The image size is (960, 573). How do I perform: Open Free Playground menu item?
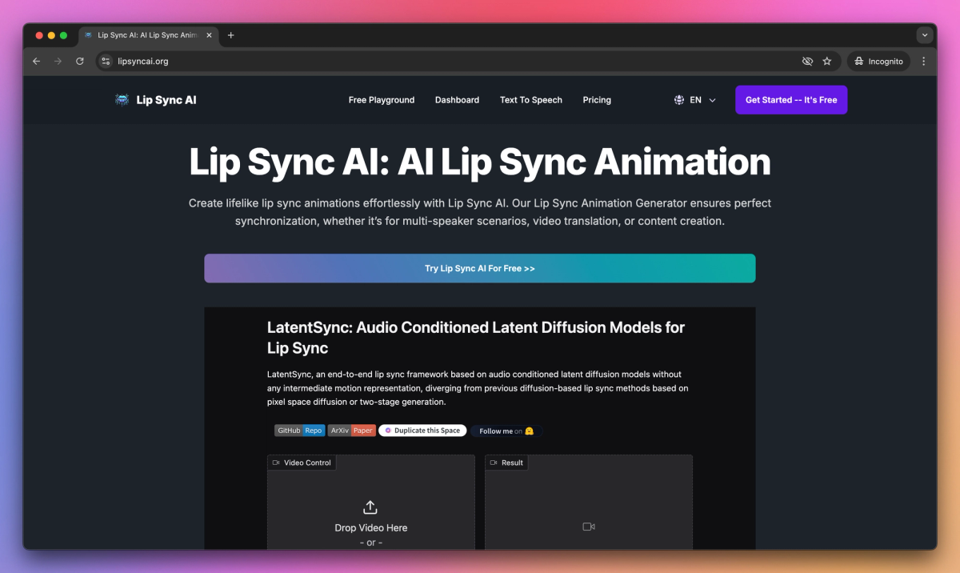382,100
